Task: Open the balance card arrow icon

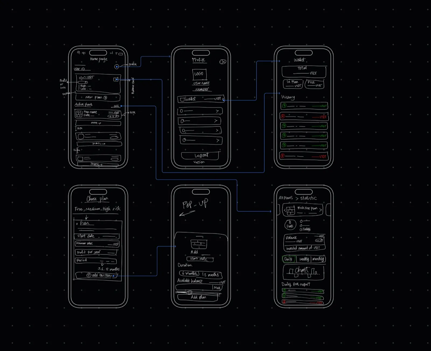Action: point(116,79)
